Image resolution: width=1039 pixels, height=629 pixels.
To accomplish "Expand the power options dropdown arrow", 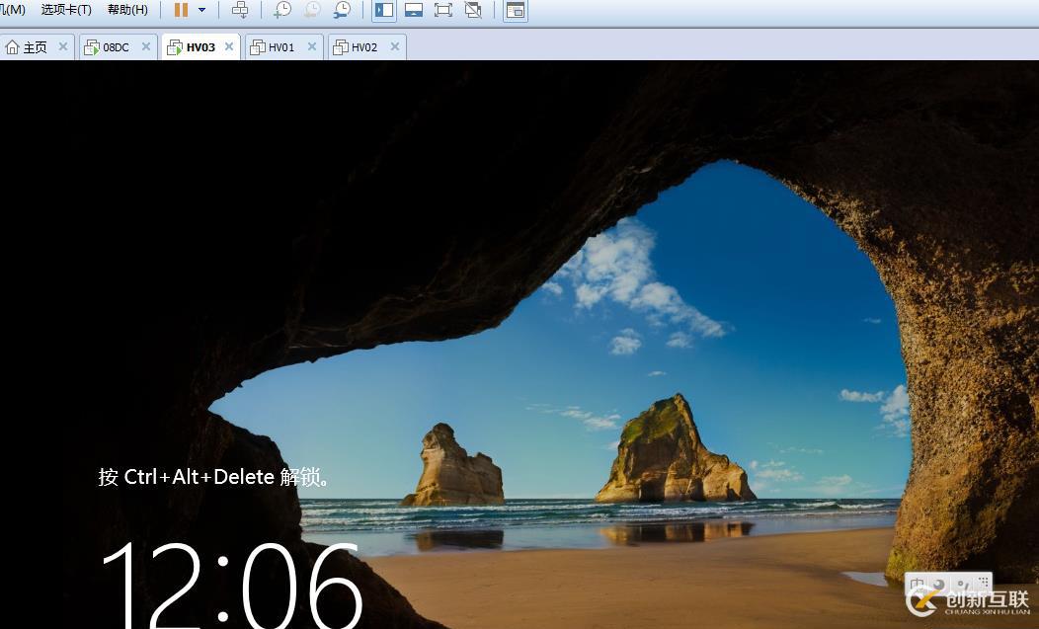I will pyautogui.click(x=202, y=10).
